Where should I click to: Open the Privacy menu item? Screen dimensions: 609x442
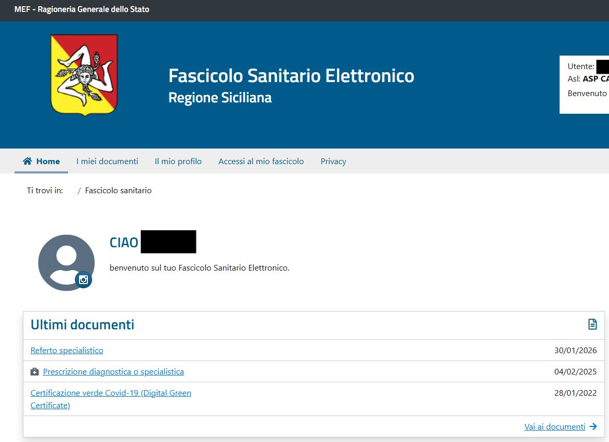333,161
